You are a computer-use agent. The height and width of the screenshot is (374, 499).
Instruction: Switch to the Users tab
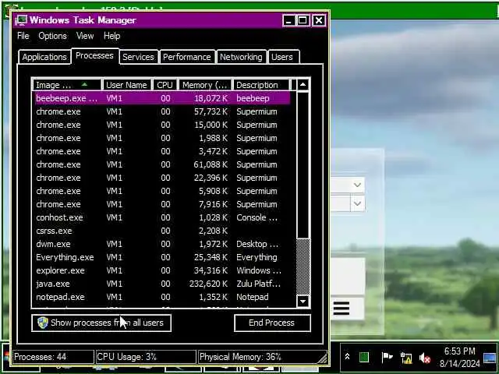coord(282,57)
